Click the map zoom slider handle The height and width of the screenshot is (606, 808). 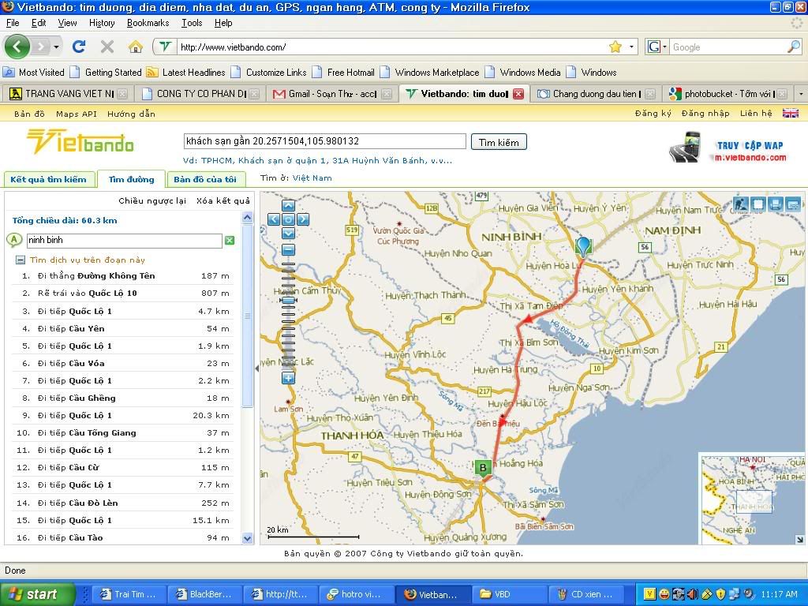tap(288, 301)
